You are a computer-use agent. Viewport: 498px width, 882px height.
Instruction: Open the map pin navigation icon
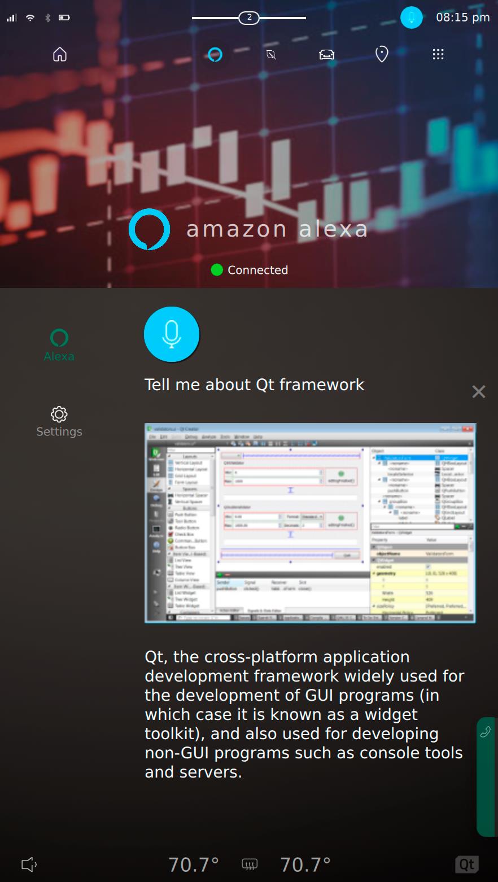click(382, 54)
